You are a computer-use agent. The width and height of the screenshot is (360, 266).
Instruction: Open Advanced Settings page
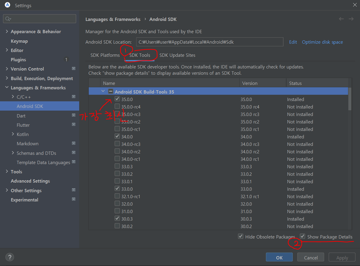tap(30, 181)
